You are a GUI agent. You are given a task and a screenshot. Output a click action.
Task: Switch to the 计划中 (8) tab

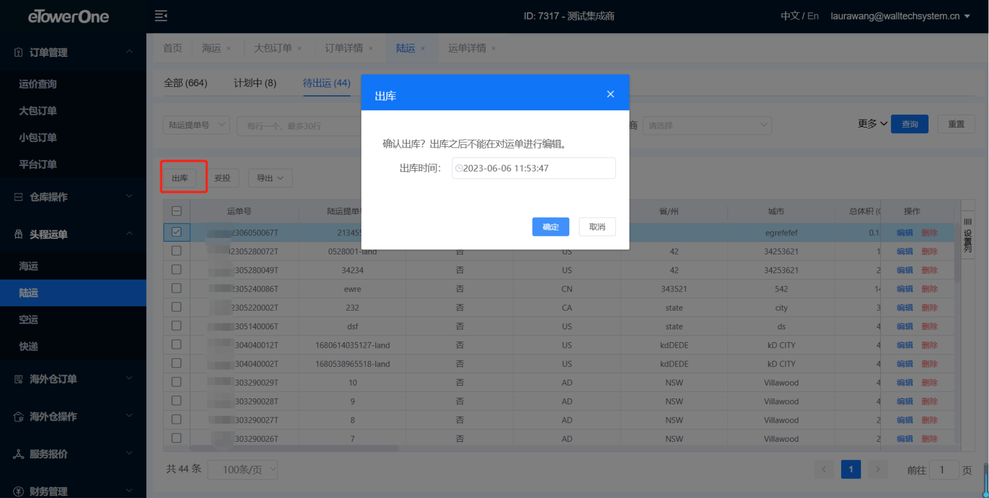coord(255,83)
